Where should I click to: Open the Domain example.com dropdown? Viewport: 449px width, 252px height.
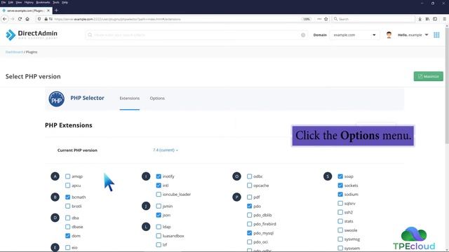354,35
